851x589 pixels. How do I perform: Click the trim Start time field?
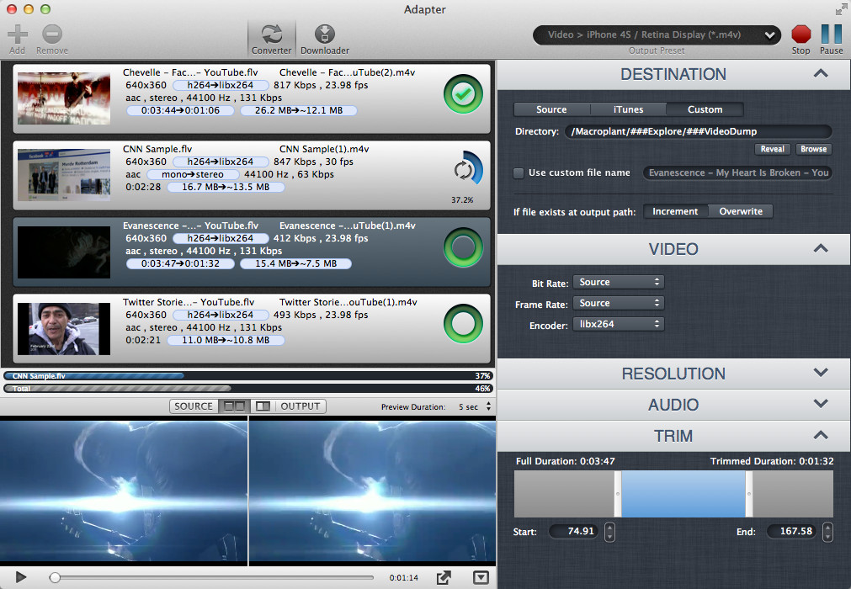coord(574,532)
